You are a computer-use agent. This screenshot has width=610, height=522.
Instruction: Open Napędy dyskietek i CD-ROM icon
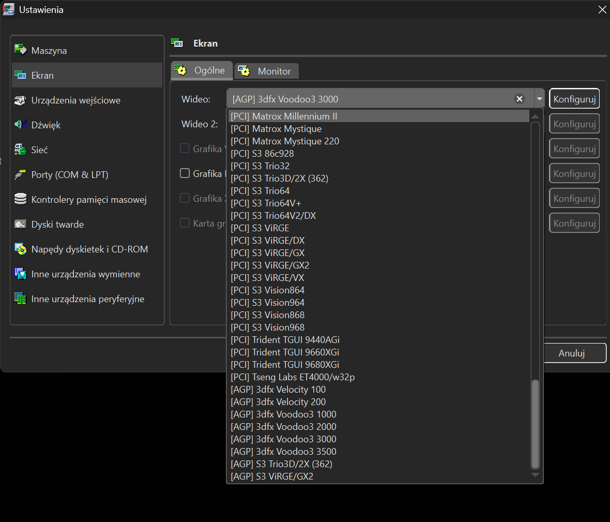[20, 249]
